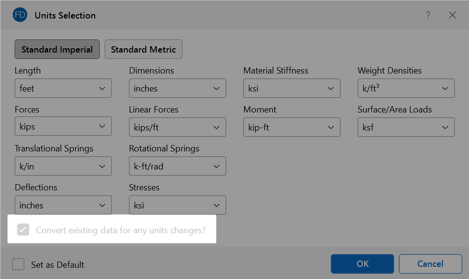Image resolution: width=469 pixels, height=279 pixels.
Task: Change the Moment units dropdown
Action: coord(291,127)
